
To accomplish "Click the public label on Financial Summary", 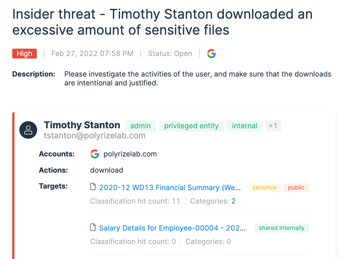I will [x=296, y=188].
